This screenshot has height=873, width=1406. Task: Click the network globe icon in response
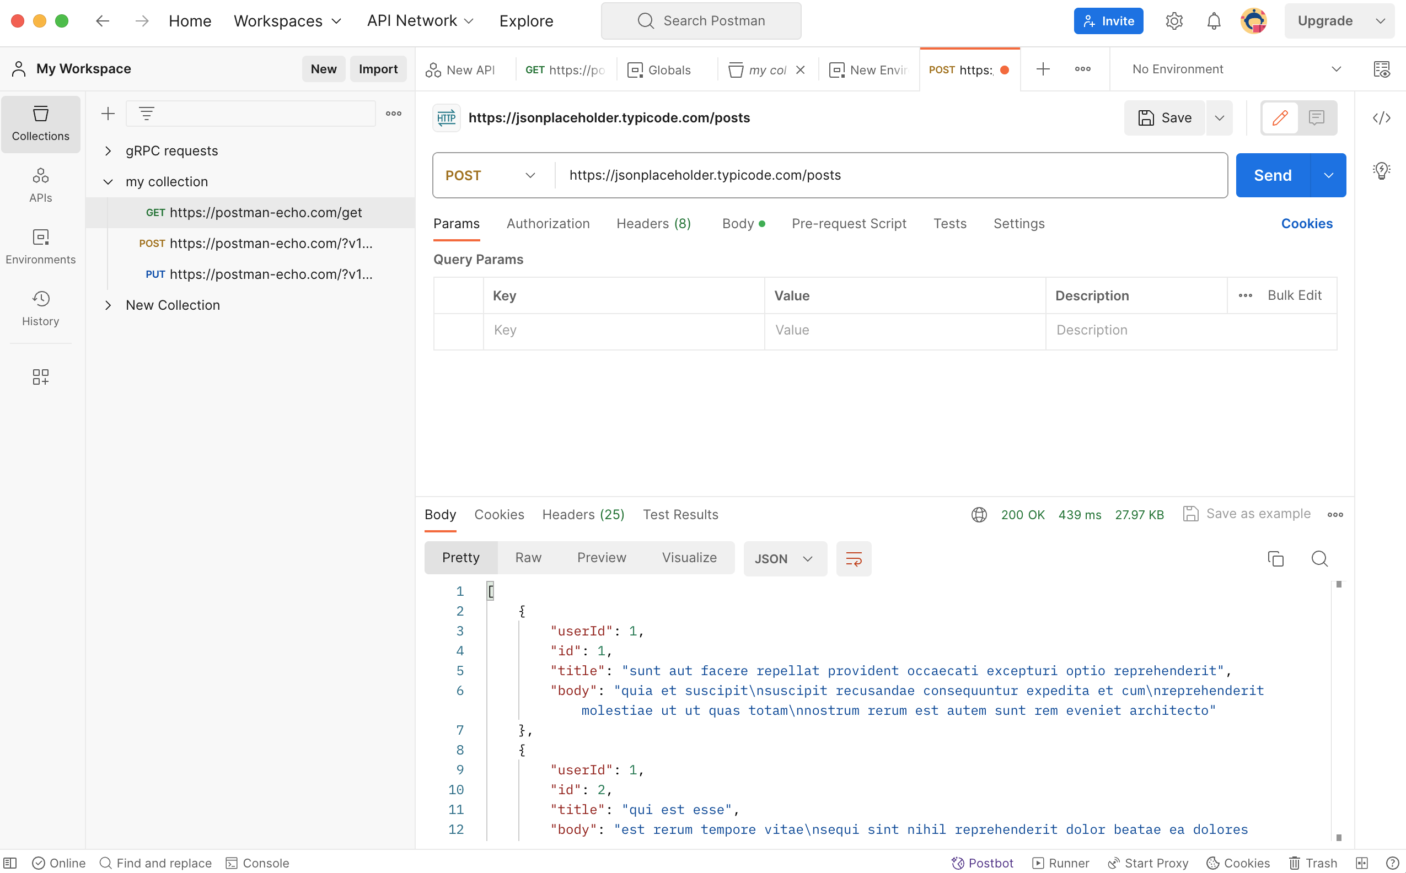point(979,514)
